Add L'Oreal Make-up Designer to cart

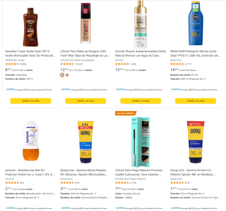point(86,101)
